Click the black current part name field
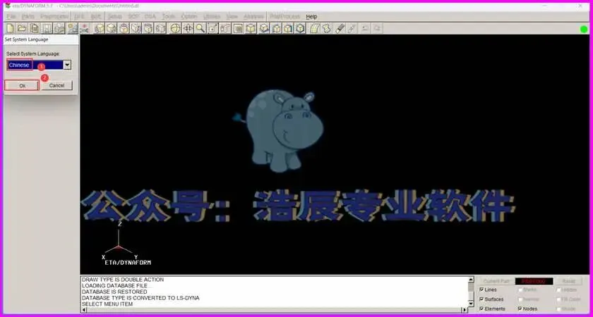 point(534,282)
